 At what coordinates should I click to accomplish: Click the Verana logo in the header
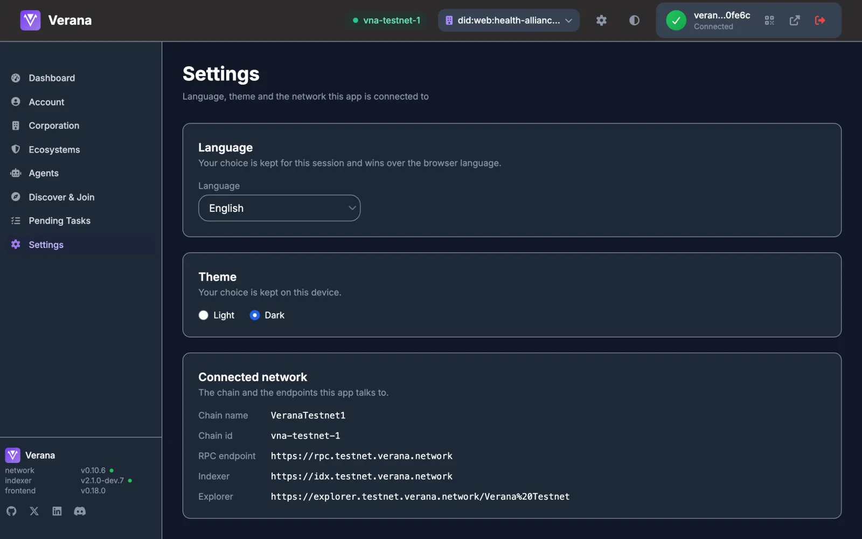click(30, 20)
